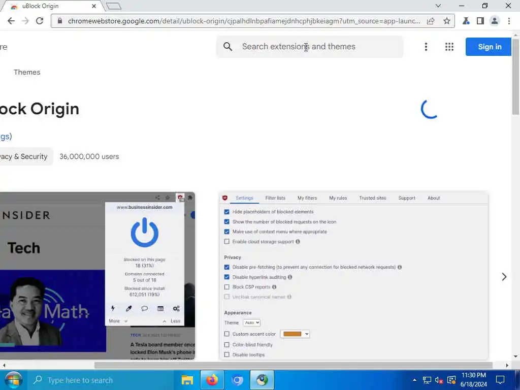Click the horizontal page scrollbar
520x390 pixels.
[x=293, y=366]
